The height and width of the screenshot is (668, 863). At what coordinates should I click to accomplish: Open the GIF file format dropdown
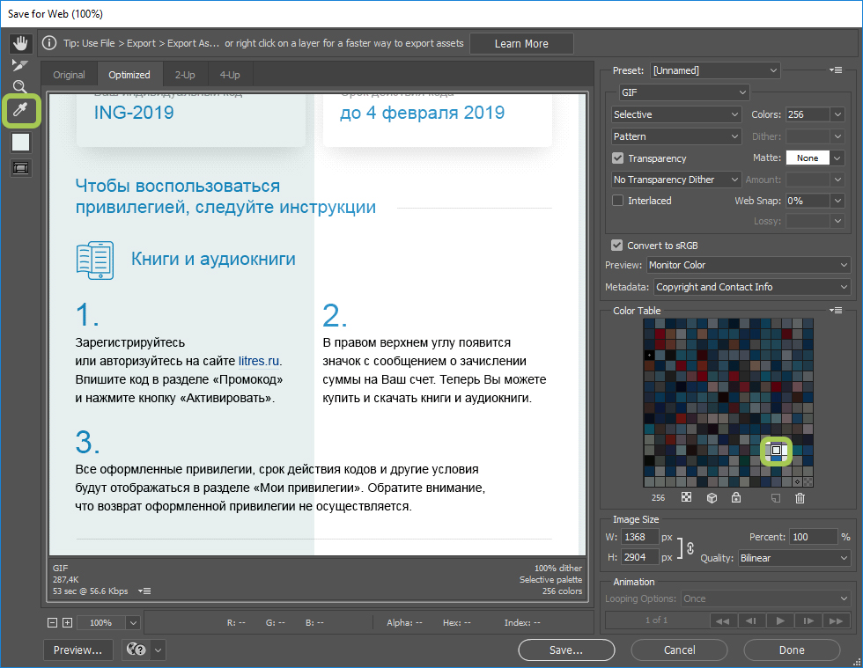[x=684, y=92]
